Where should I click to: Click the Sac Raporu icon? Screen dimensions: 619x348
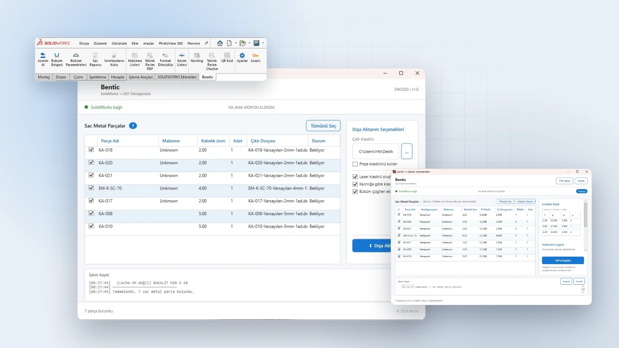(95, 60)
